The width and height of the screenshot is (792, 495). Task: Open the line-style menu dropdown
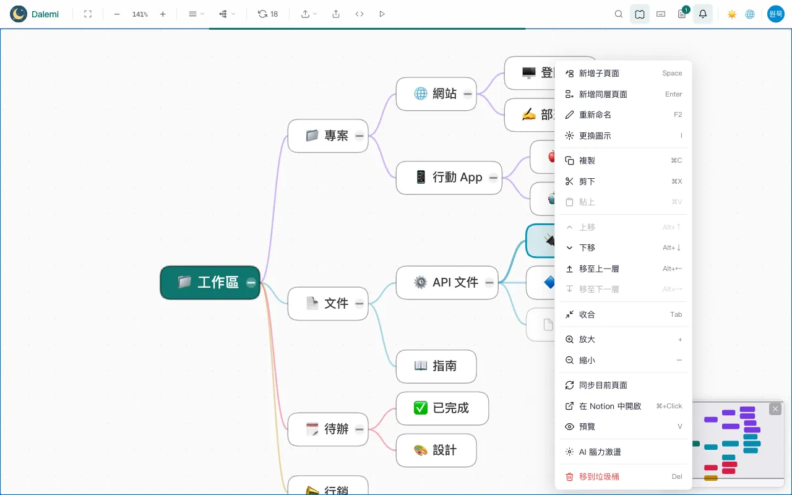click(196, 14)
